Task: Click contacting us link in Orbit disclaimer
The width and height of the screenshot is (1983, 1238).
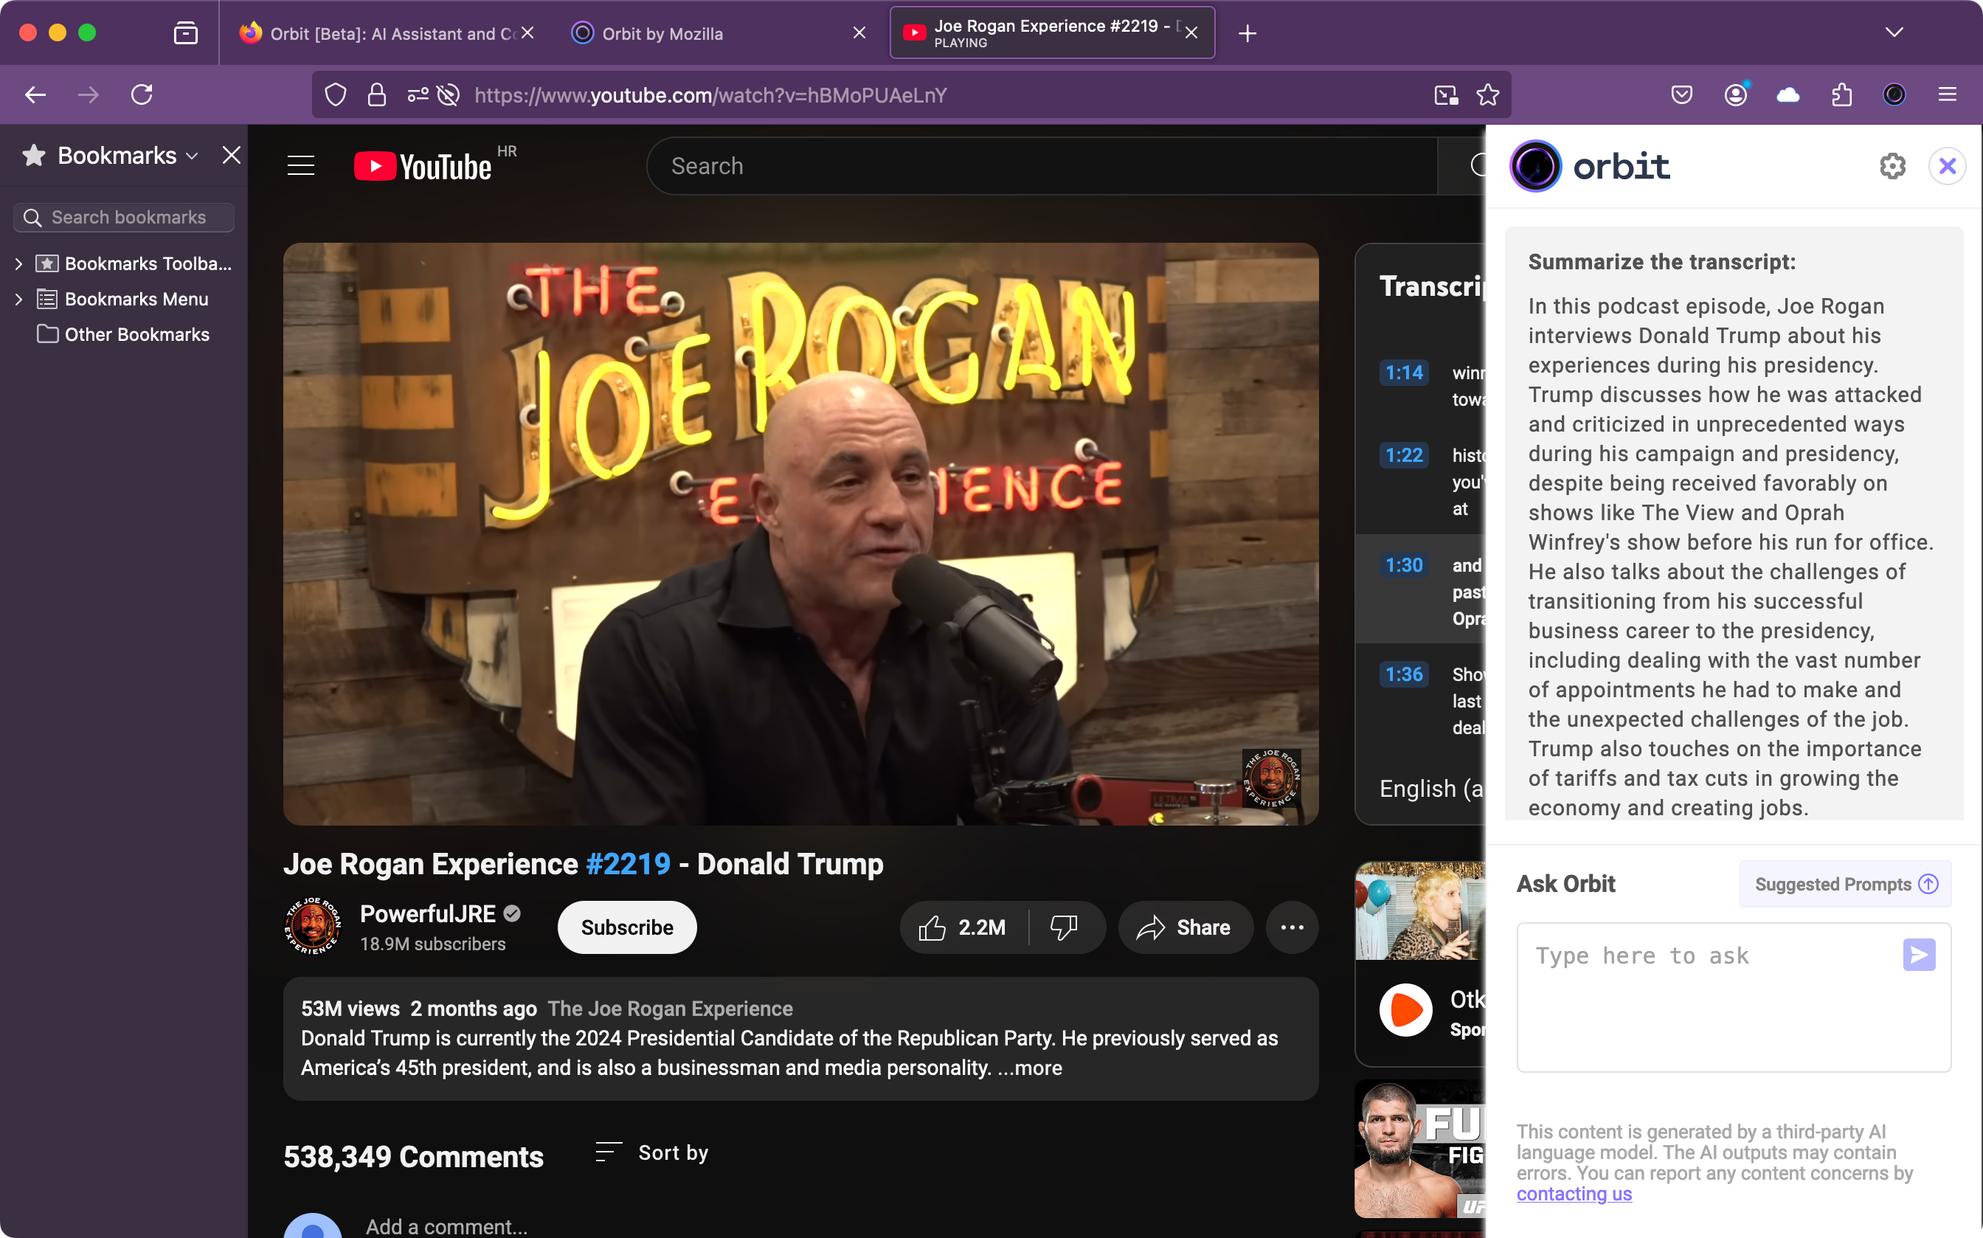Action: tap(1574, 1192)
